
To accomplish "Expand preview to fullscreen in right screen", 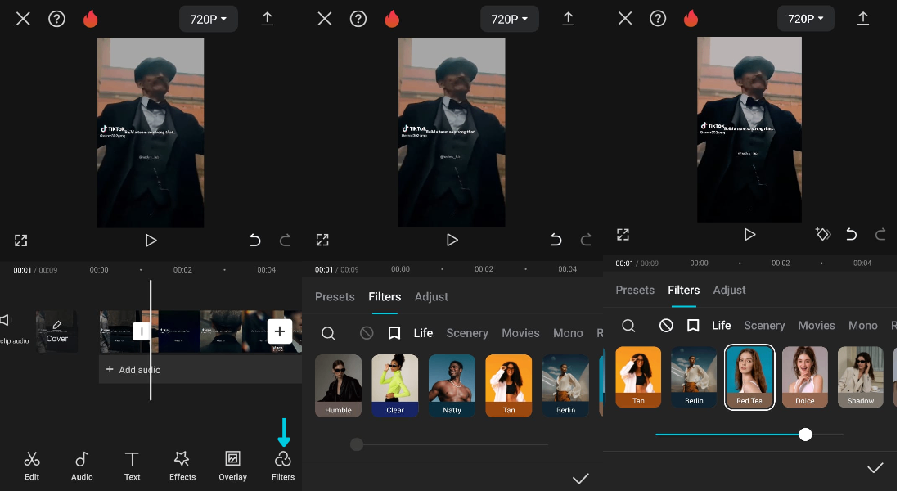I will (623, 234).
